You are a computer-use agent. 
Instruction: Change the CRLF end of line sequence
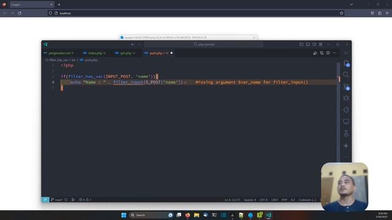[x=274, y=200]
